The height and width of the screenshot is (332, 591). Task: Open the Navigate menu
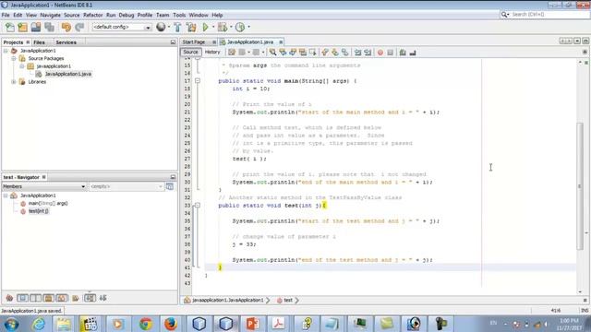point(51,15)
